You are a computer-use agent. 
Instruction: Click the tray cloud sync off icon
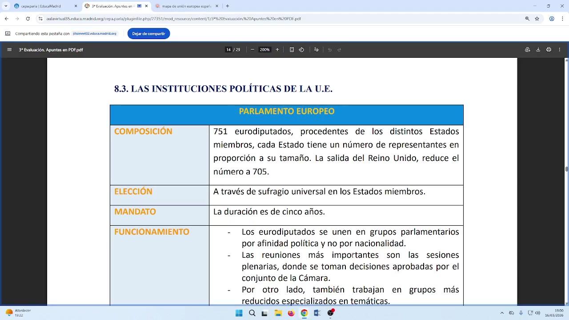pos(512,313)
